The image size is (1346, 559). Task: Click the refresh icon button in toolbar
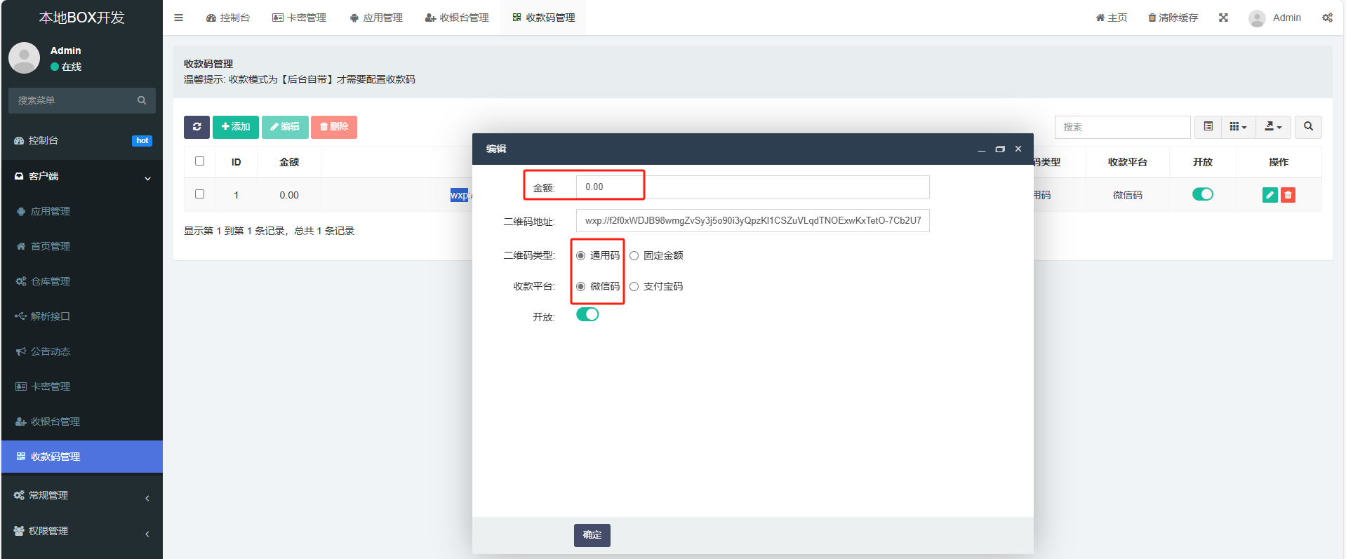[x=196, y=127]
